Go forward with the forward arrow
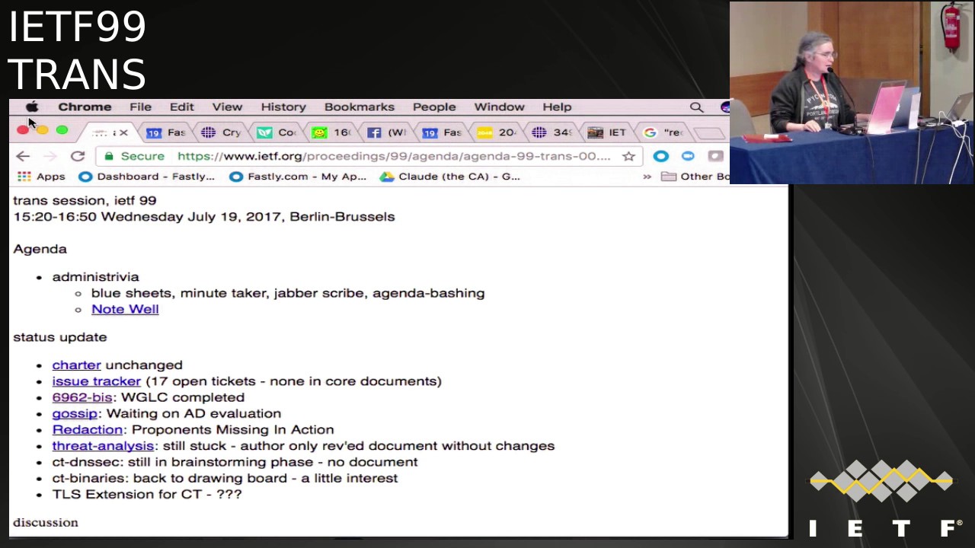 [50, 156]
